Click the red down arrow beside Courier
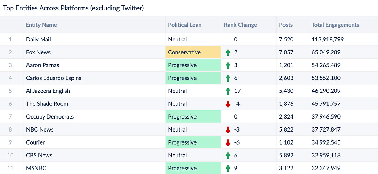 click(x=227, y=142)
